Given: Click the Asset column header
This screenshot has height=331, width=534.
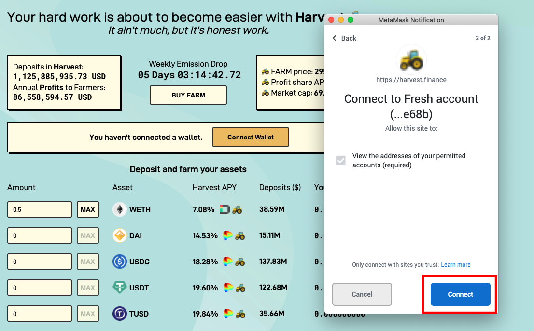Looking at the screenshot, I should [123, 187].
